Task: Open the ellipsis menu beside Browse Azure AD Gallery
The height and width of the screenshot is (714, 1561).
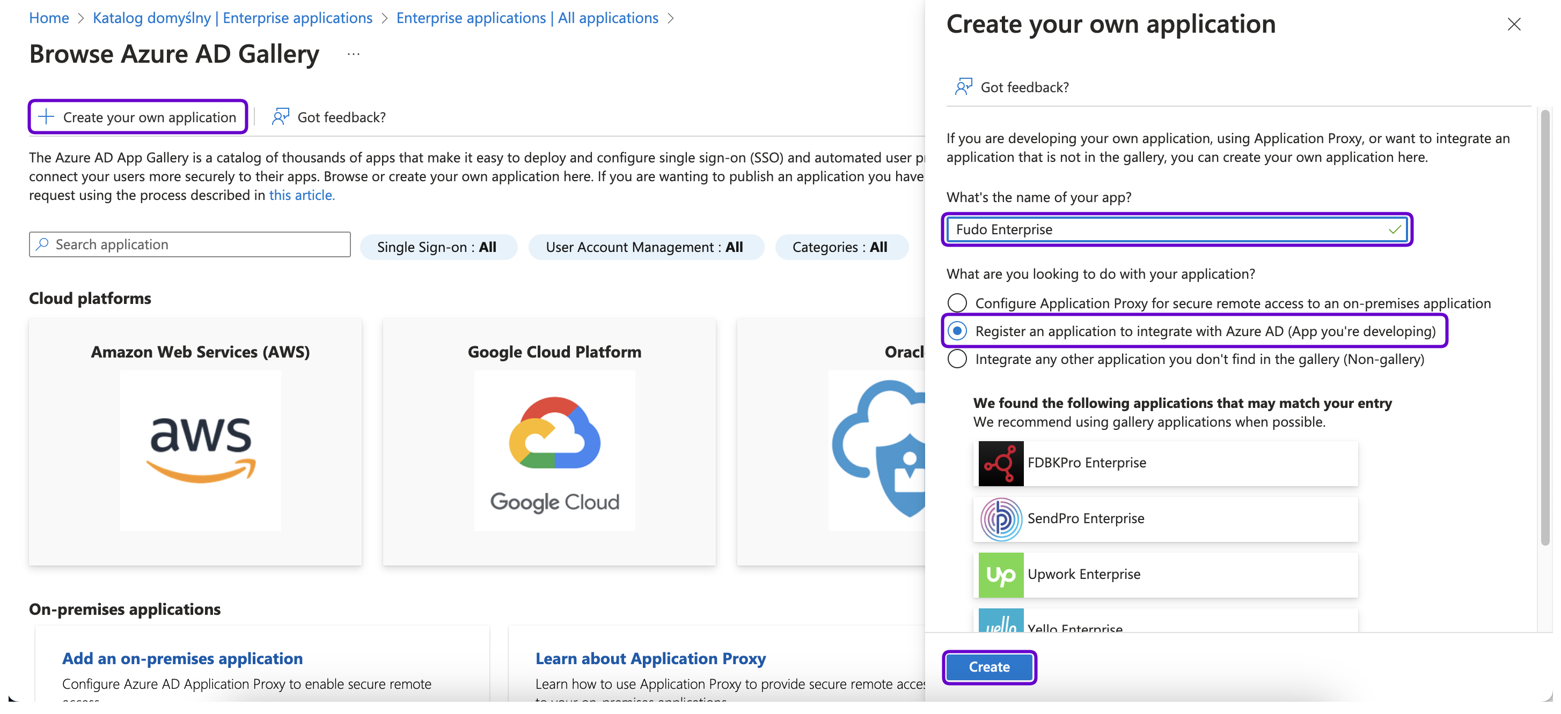Action: pyautogui.click(x=353, y=55)
